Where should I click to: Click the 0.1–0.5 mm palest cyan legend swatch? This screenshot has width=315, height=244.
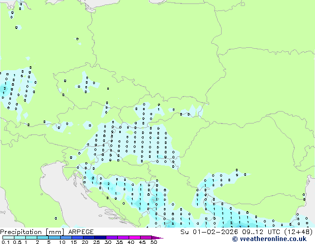8,238
